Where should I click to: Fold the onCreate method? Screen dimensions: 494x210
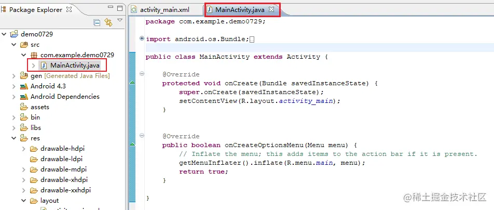pyautogui.click(x=142, y=74)
